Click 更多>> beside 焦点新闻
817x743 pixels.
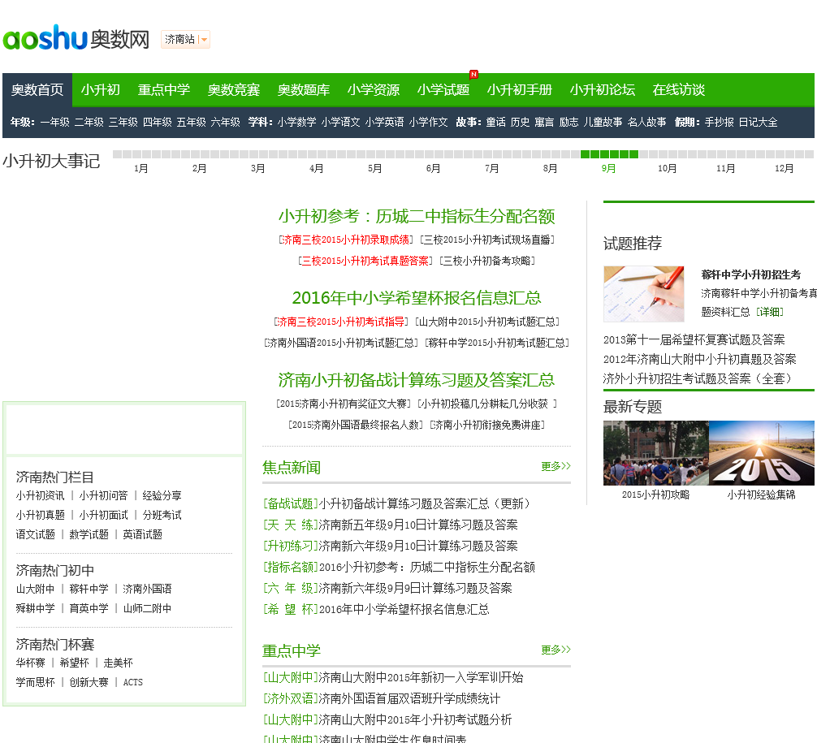pyautogui.click(x=555, y=466)
